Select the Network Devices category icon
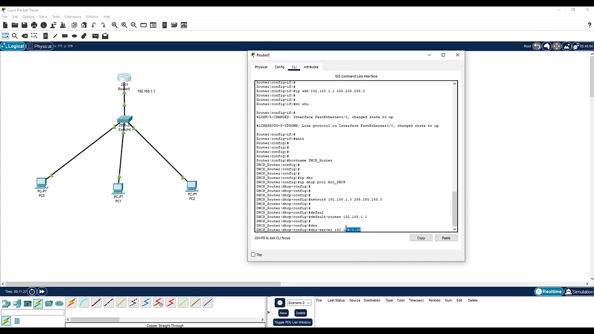 pyautogui.click(x=6, y=303)
